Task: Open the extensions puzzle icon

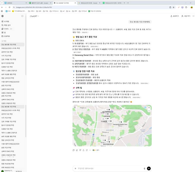Action: click(186, 7)
